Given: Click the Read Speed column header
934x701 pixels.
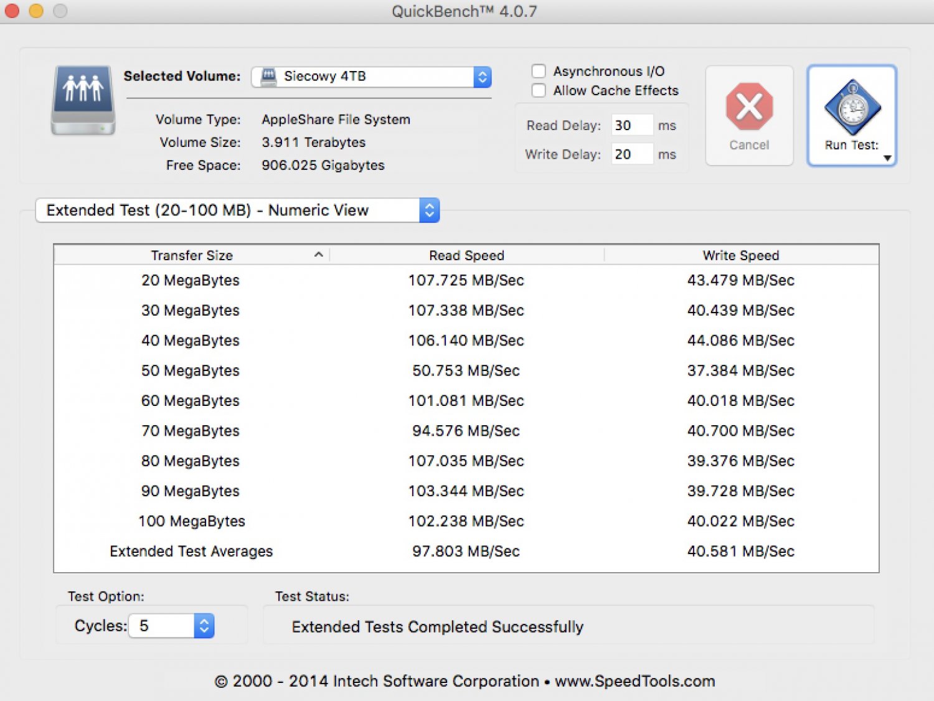Looking at the screenshot, I should (466, 255).
